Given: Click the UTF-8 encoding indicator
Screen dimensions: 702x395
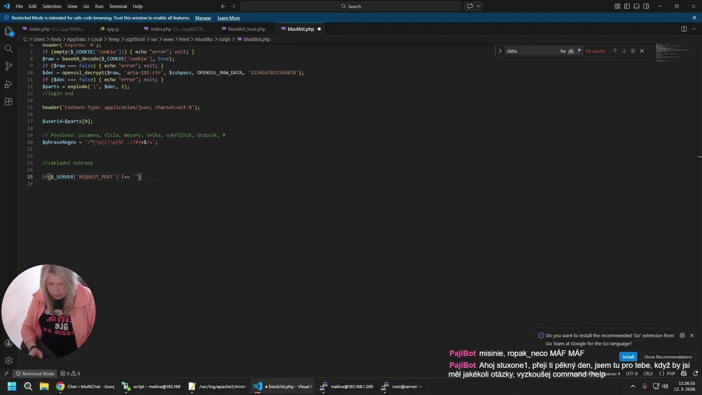Looking at the screenshot, I should click(x=632, y=374).
